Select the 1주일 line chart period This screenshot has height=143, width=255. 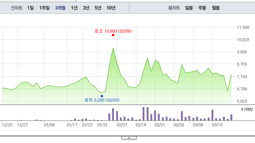[44, 8]
